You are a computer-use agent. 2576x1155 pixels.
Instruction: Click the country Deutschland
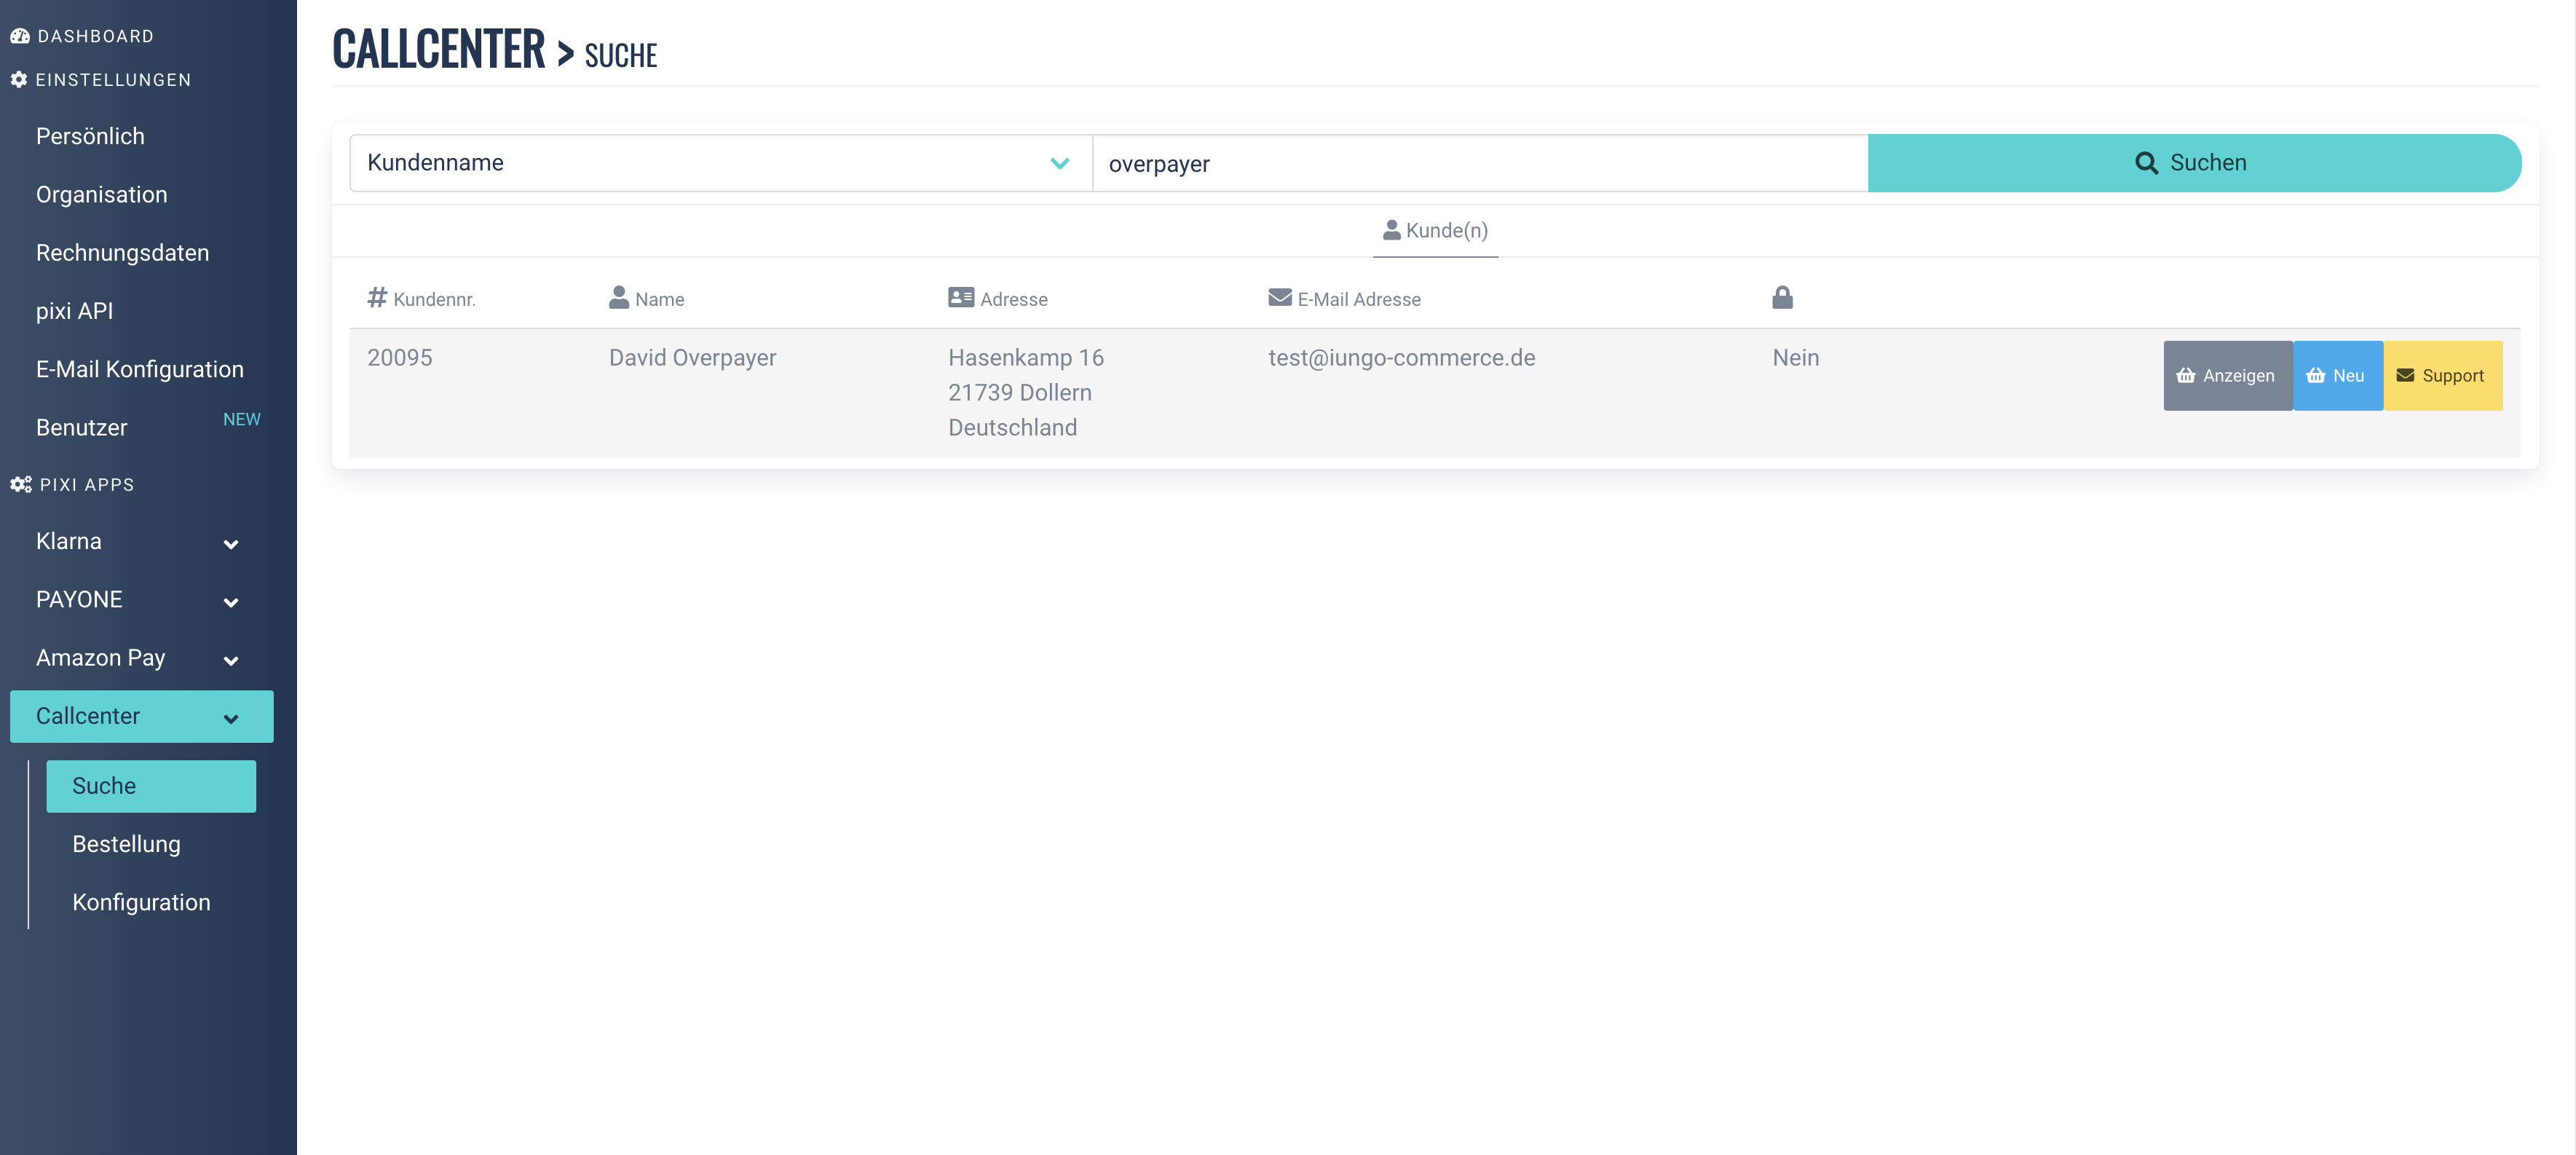coord(1013,428)
